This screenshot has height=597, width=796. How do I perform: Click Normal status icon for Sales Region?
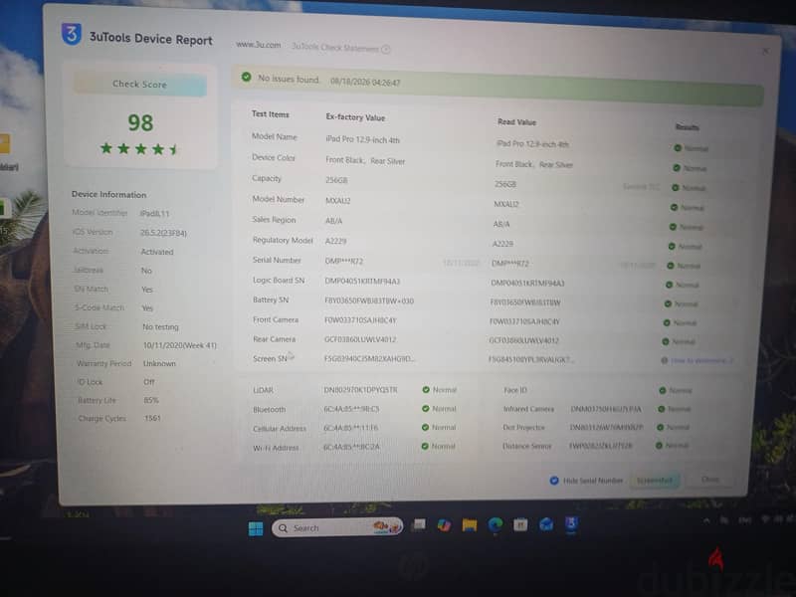point(673,227)
